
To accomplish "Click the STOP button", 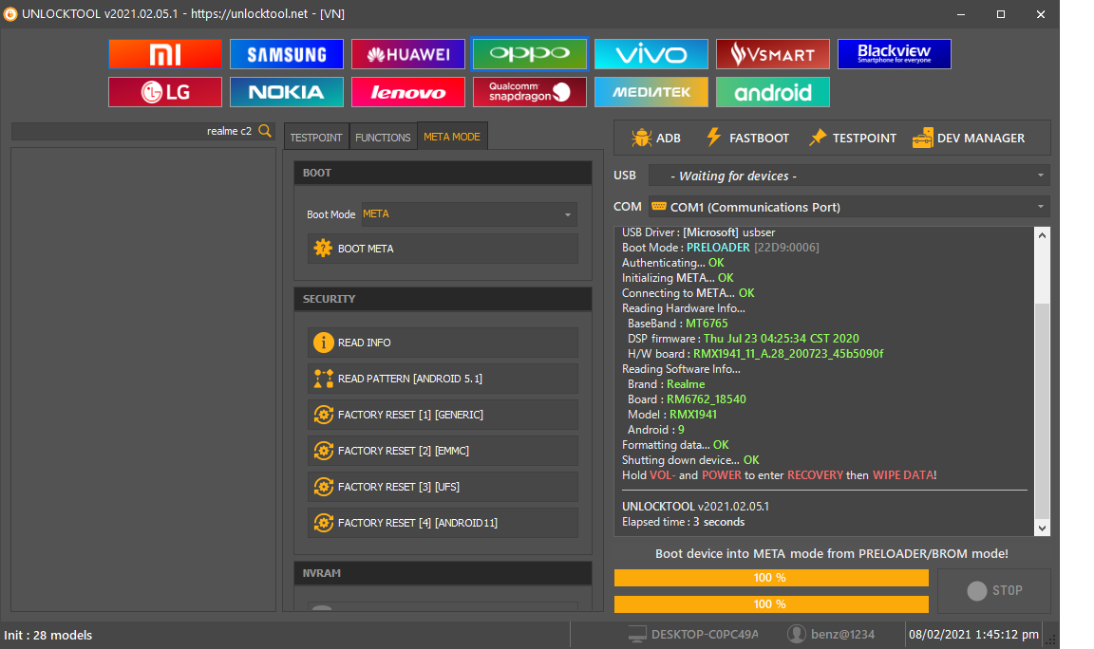I will click(994, 590).
